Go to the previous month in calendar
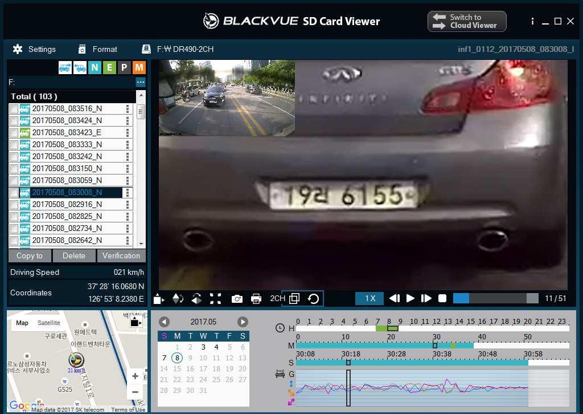 pos(165,322)
